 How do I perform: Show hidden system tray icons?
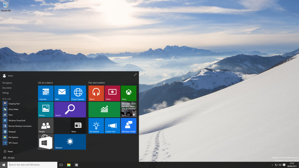(x=272, y=165)
